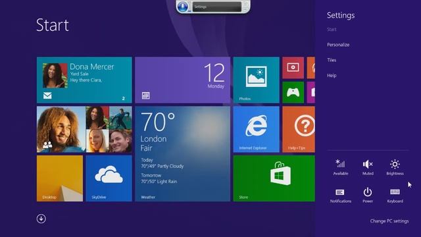The height and width of the screenshot is (237, 421).
Task: Open the Photos tile
Action: 256,80
